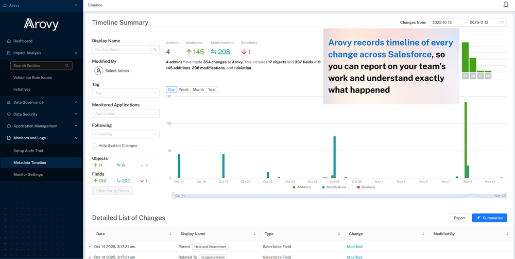Toggle Deletions legend series
The width and height of the screenshot is (515, 259).
click(x=366, y=187)
